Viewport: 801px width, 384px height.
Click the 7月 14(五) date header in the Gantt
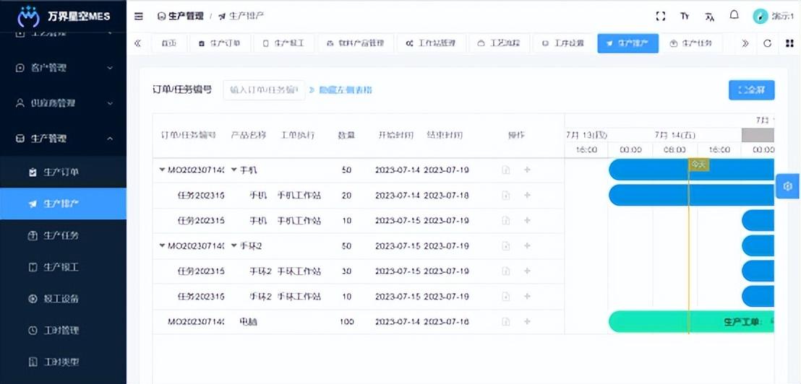click(x=674, y=135)
